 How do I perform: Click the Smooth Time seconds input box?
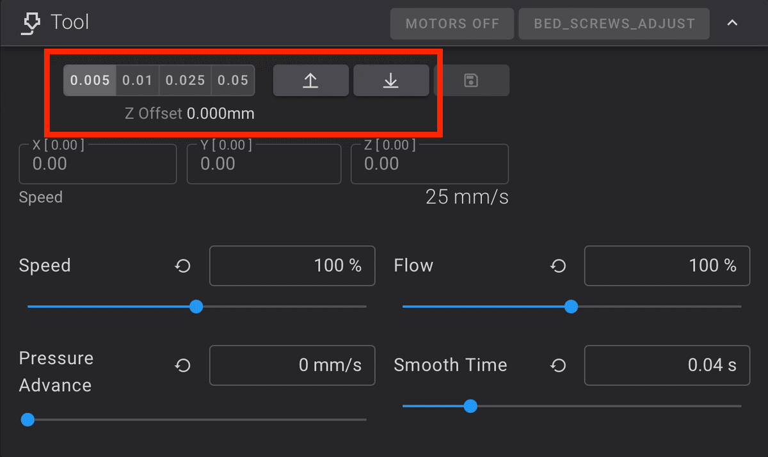point(667,365)
